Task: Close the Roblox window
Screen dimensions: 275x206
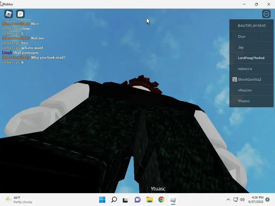Action: point(269,4)
